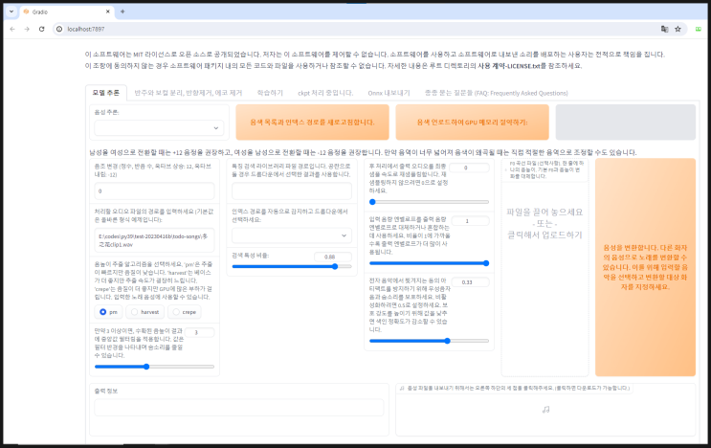
Task: Open a new browser tab with plus
Action: 122,11
